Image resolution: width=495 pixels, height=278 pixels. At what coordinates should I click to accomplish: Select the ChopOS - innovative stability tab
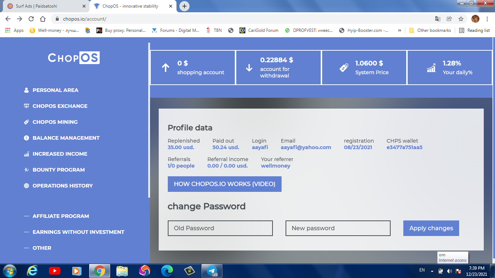133,6
